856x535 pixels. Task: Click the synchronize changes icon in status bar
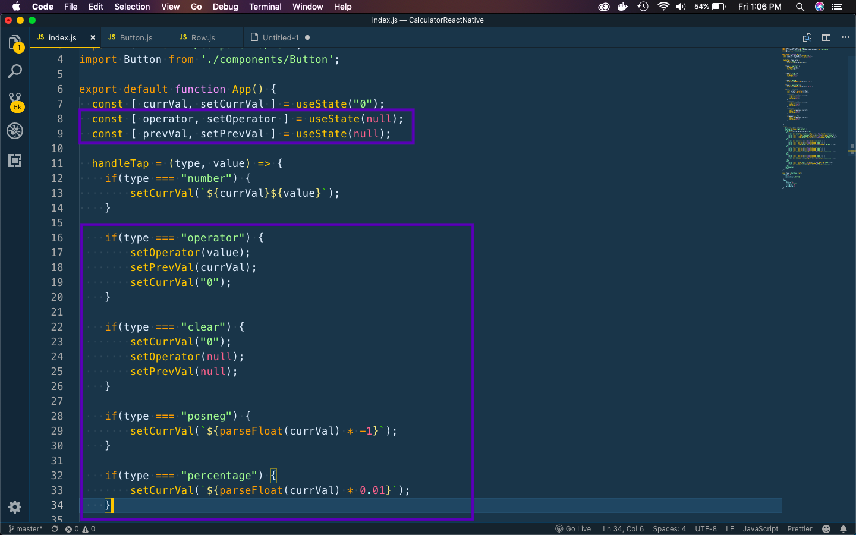coord(55,529)
